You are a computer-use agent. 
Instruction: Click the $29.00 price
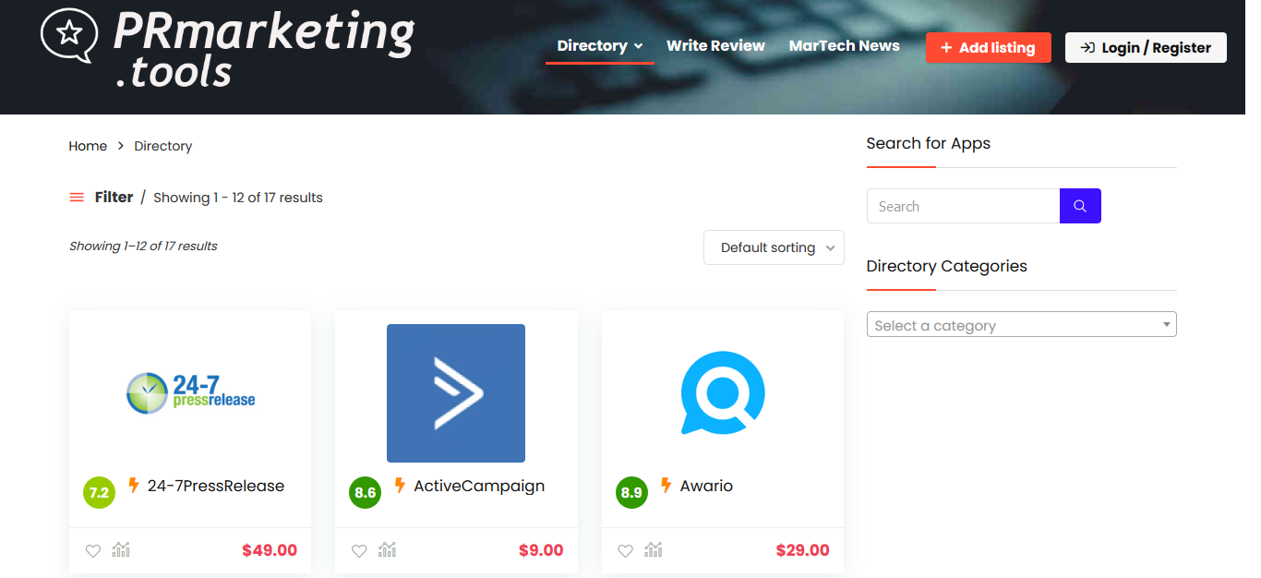803,550
